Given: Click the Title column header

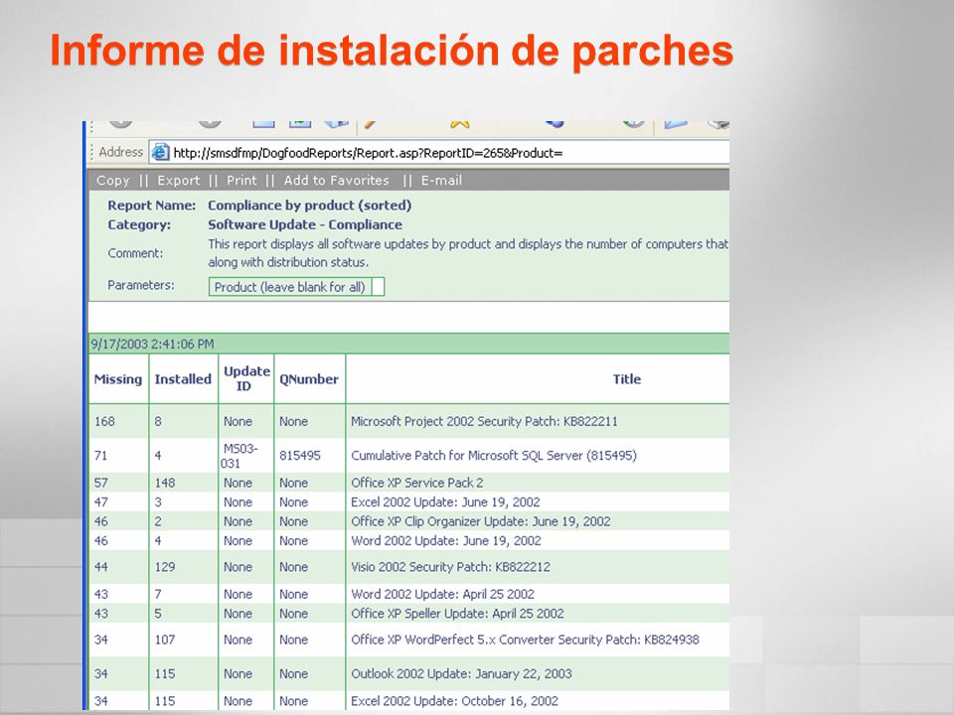Looking at the screenshot, I should click(627, 378).
